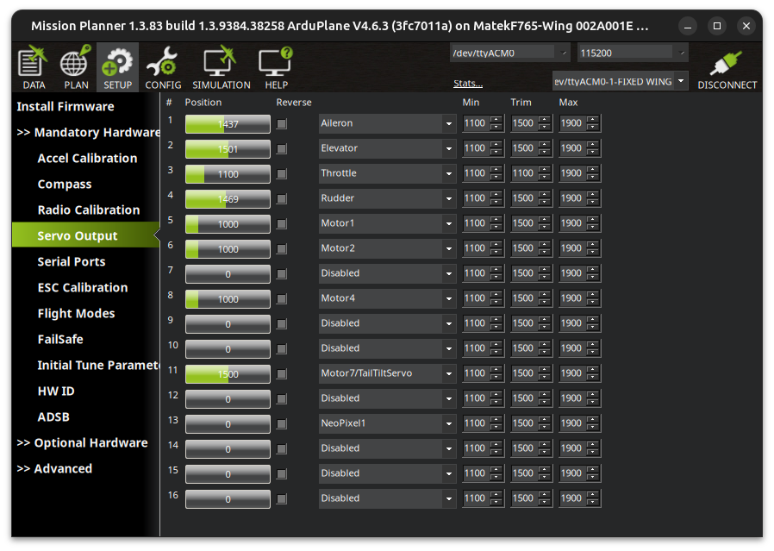Image resolution: width=774 pixels, height=551 pixels.
Task: Click servo 4 position bar showing 1469
Action: [228, 199]
